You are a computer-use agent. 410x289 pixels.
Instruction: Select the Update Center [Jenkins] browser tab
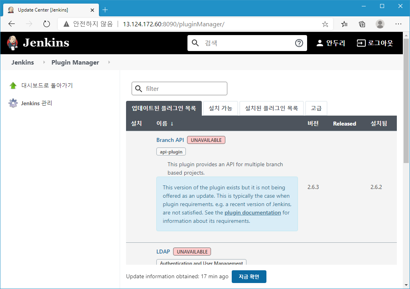click(x=51, y=10)
